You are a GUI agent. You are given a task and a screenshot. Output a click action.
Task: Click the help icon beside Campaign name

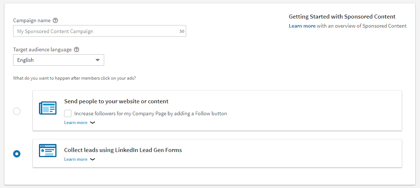click(55, 20)
